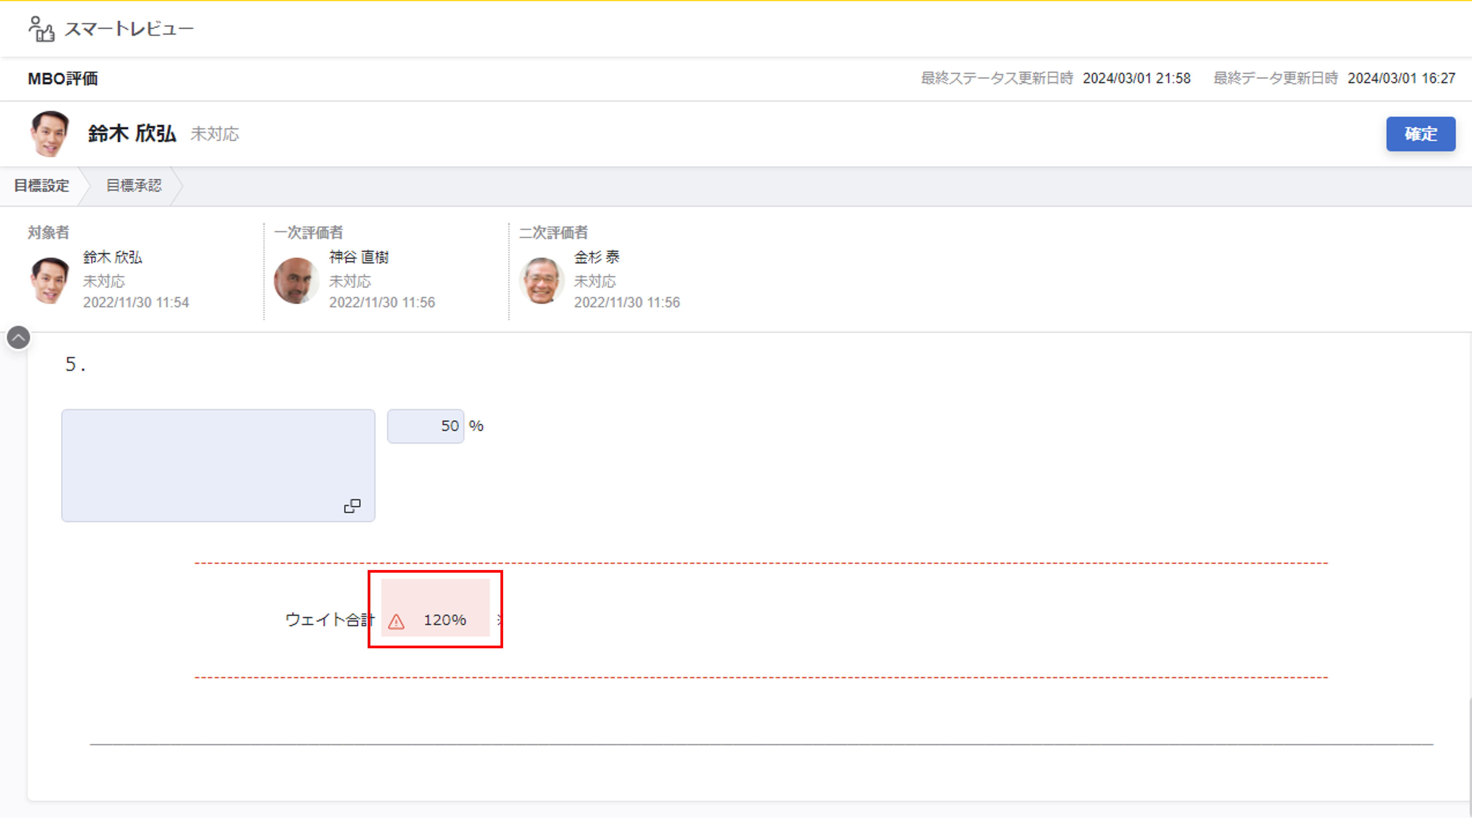Click last data update time 2024/03/01 16:27

(x=1401, y=78)
